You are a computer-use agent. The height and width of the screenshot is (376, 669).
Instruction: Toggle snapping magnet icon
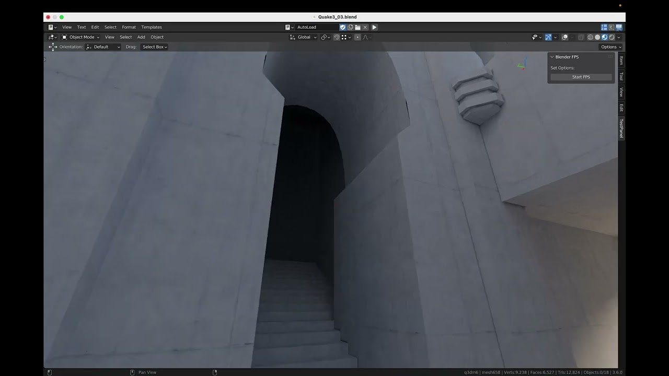[x=337, y=37]
